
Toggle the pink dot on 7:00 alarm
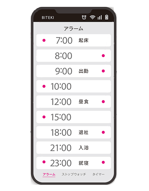[44, 40]
